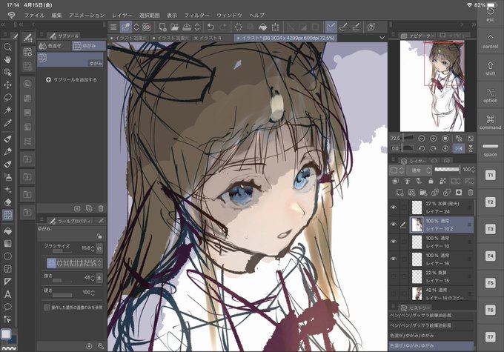The image size is (504, 352).
Task: Select the Lasso selection tool
Action: pyautogui.click(x=7, y=97)
